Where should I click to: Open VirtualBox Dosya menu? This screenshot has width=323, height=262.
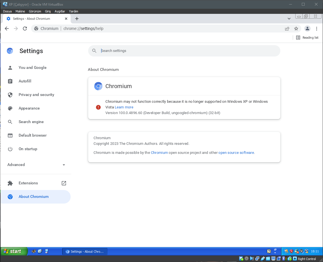[x=7, y=11]
